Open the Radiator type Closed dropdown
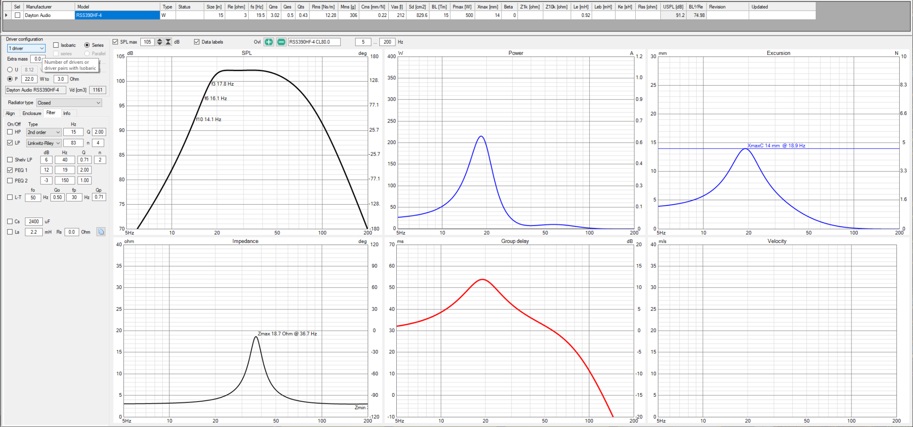Viewport: 913px width, 427px height. 69,103
